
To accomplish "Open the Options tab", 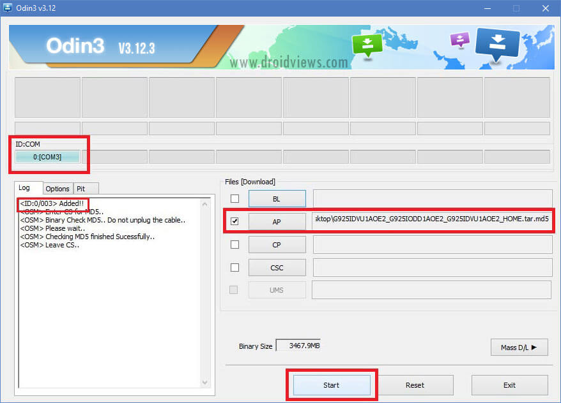I will coord(58,189).
